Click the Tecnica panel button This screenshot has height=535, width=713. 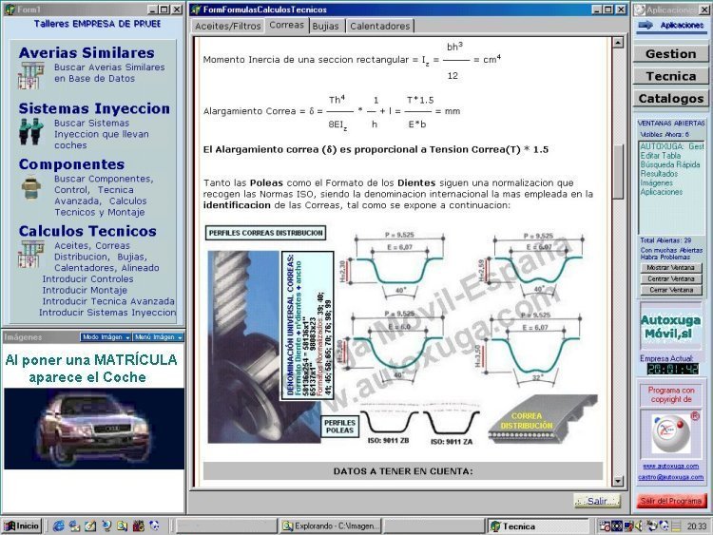pos(671,76)
